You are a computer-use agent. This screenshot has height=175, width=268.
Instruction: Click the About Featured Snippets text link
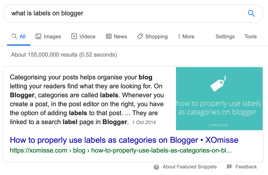coord(189,166)
